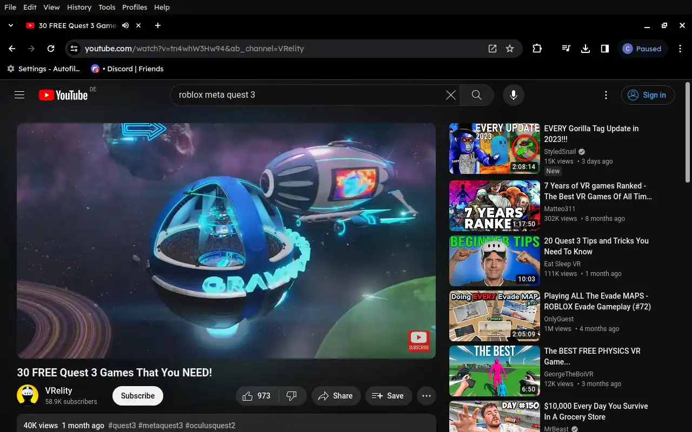Open The Best physics VR thumbnail
The image size is (692, 432).
point(495,371)
